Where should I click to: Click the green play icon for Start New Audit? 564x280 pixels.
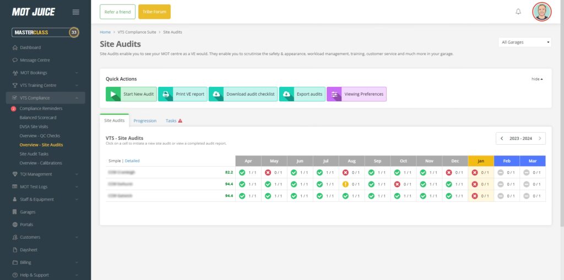pyautogui.click(x=113, y=94)
